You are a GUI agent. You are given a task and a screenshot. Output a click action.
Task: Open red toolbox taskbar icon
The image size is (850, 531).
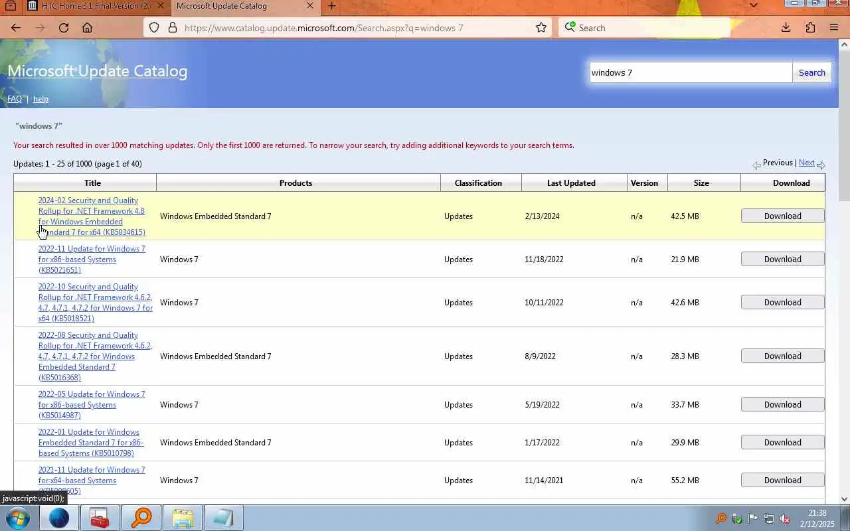click(x=100, y=518)
